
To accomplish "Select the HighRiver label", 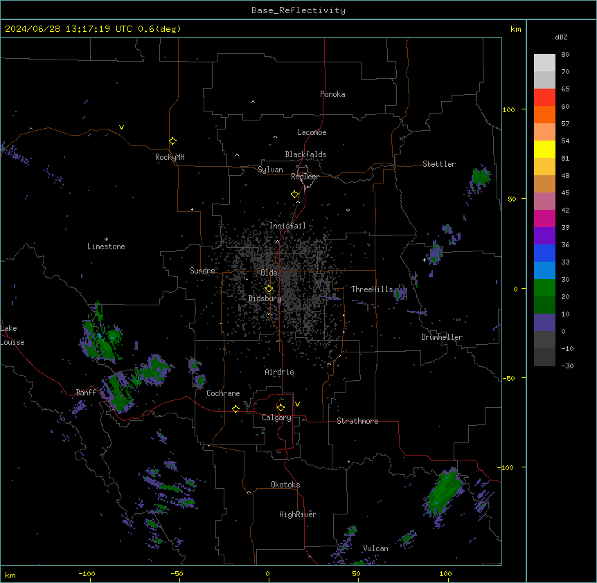I will [x=298, y=514].
